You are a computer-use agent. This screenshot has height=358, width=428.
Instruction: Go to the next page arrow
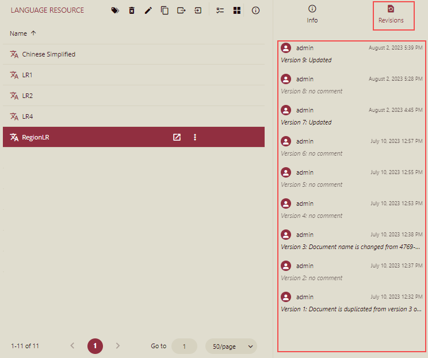pos(118,346)
